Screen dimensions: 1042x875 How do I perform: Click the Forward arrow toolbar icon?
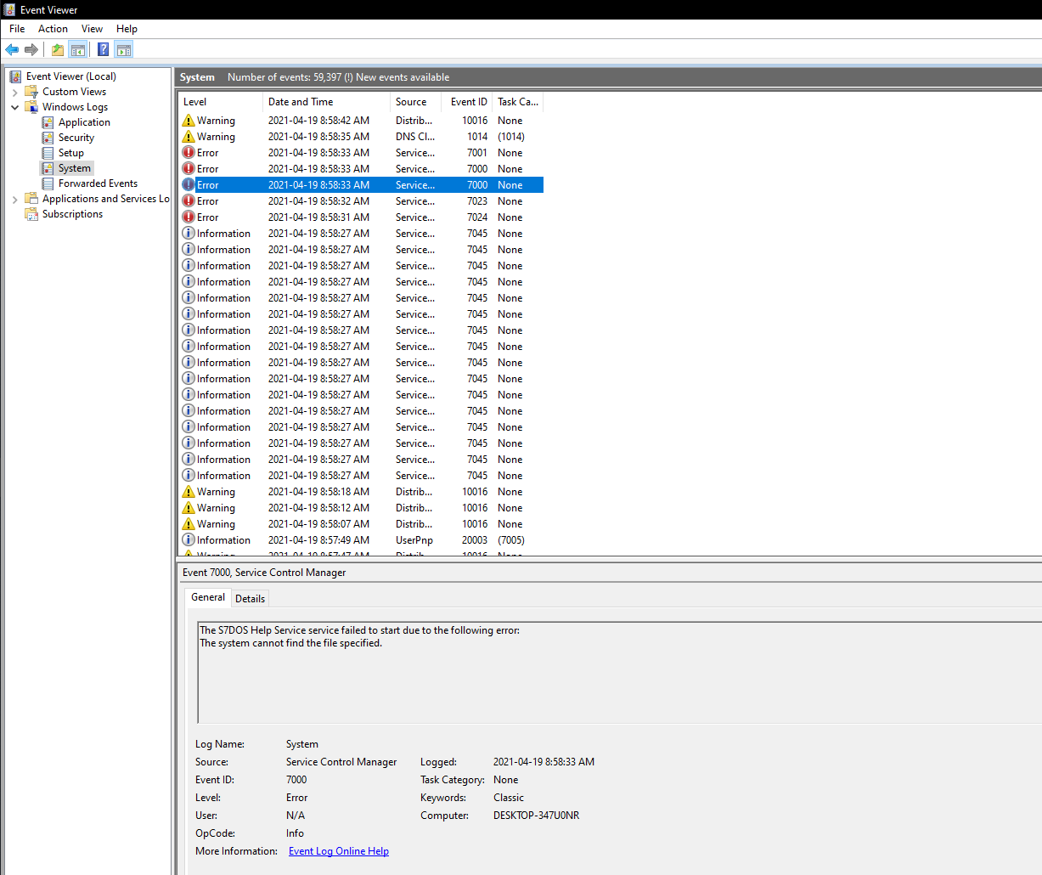click(31, 49)
